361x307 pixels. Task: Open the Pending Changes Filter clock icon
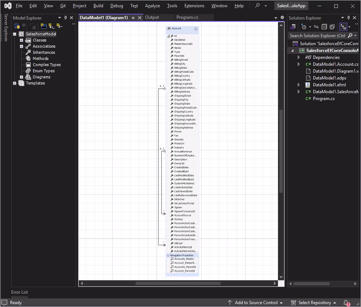click(304, 27)
